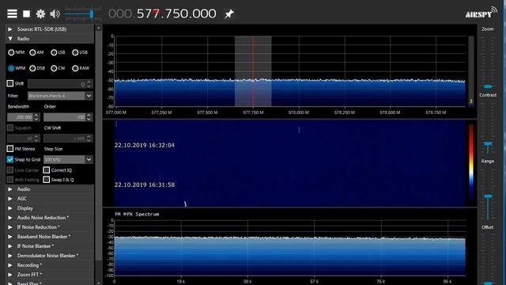Viewport: 506px width, 285px height.
Task: Expand the Recording section
Action: click(x=50, y=265)
